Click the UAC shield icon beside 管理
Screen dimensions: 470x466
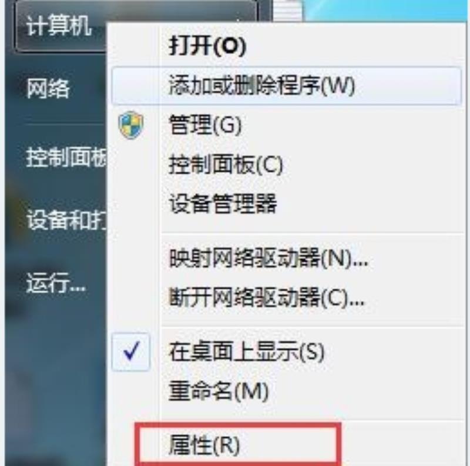point(130,125)
